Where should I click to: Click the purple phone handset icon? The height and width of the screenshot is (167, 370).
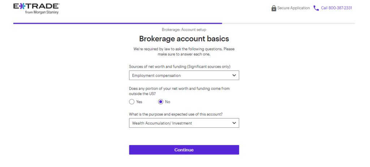(x=316, y=8)
